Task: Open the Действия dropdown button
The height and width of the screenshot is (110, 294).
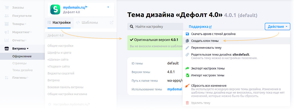Action: coord(278,27)
